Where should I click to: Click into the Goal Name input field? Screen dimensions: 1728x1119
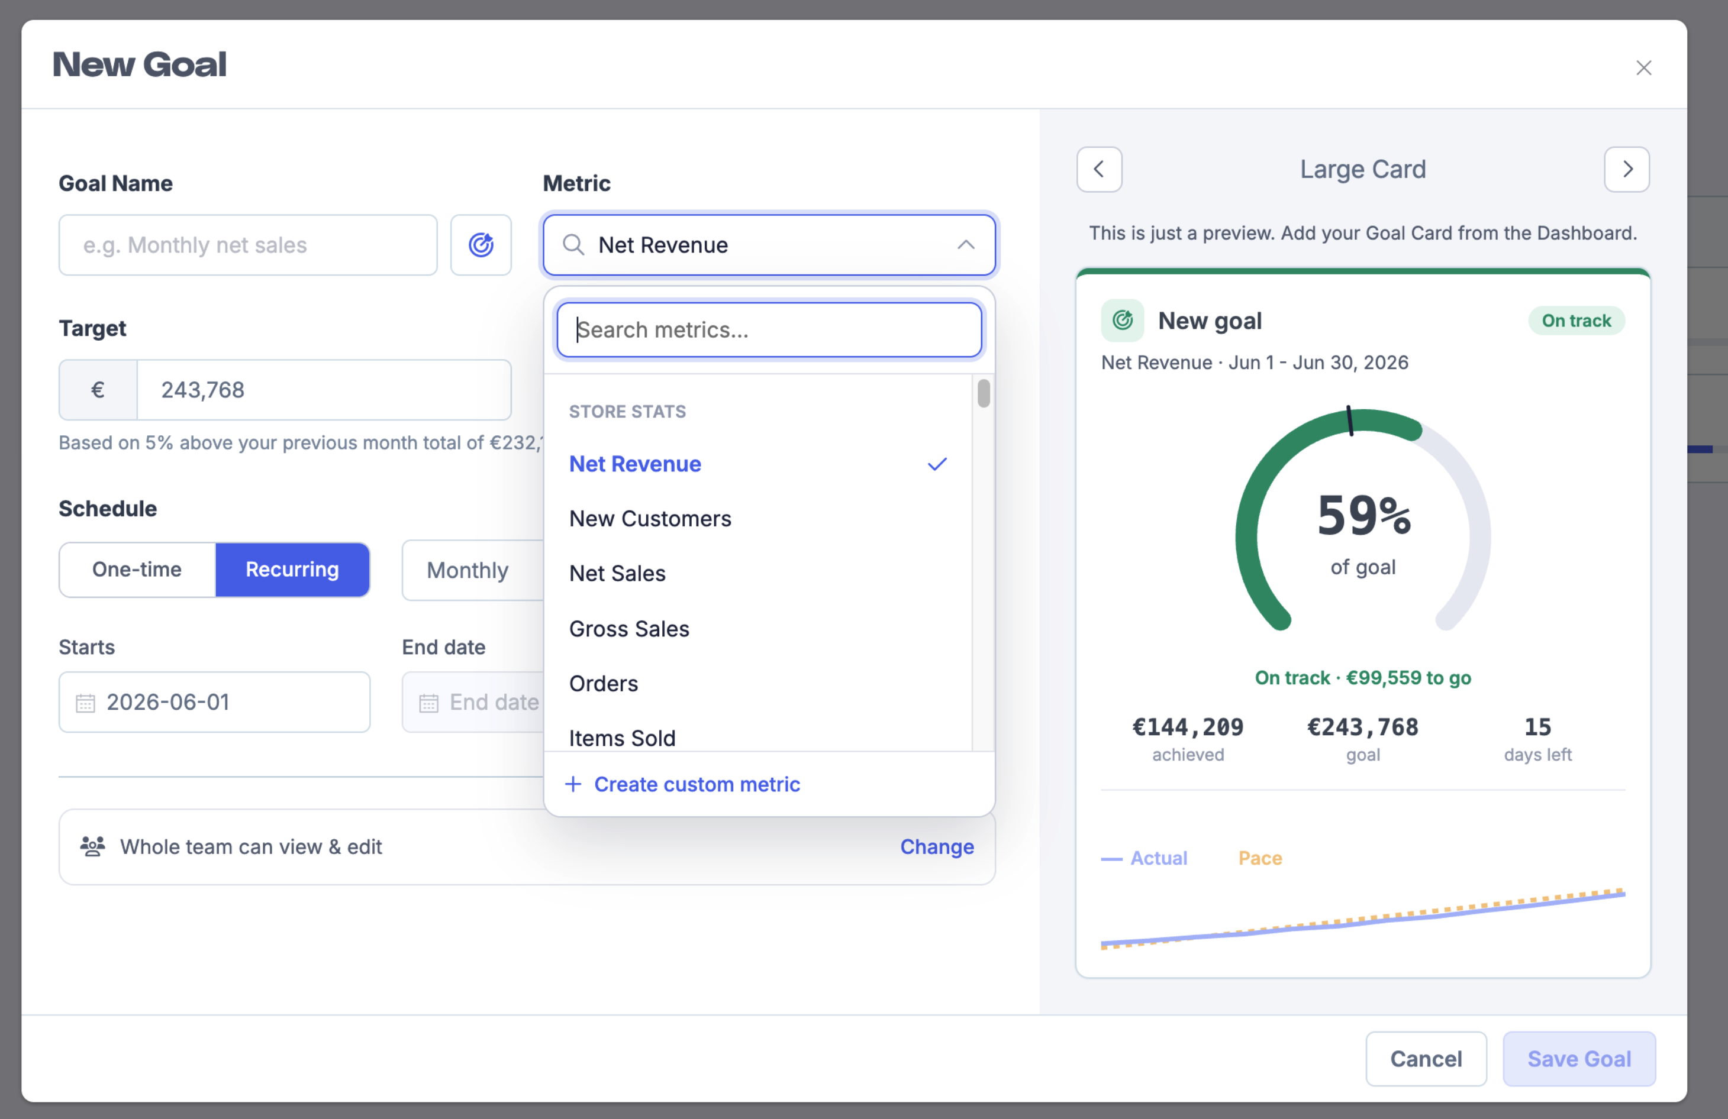click(247, 244)
